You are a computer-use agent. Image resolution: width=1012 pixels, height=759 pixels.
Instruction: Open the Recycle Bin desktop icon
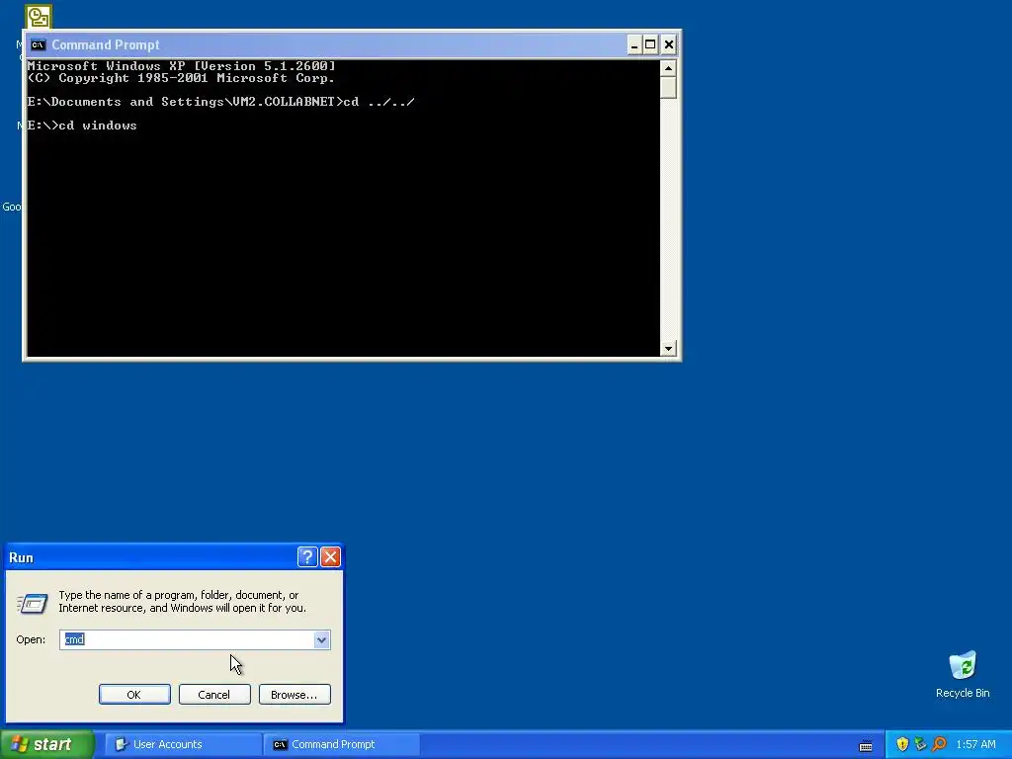(963, 675)
